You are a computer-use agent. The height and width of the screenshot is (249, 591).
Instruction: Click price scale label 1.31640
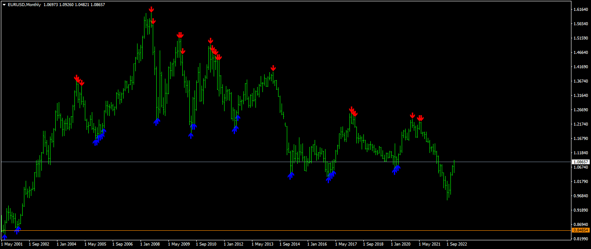point(581,96)
